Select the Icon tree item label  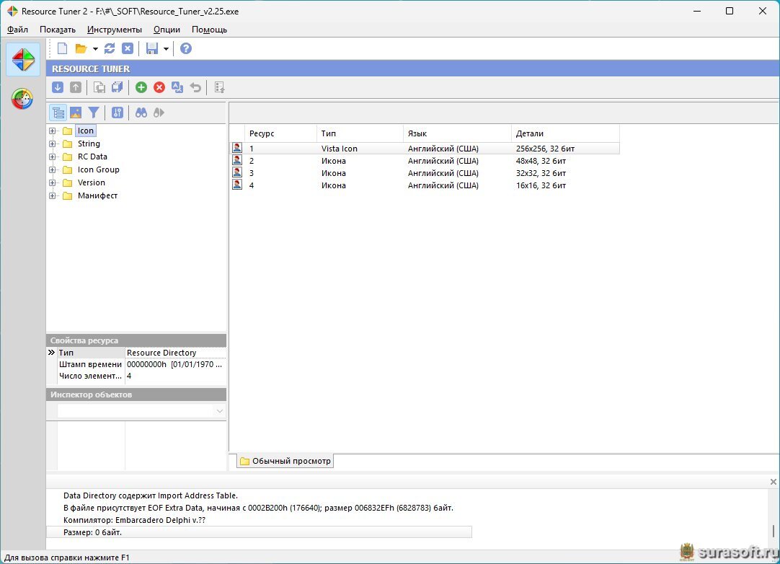coord(86,131)
